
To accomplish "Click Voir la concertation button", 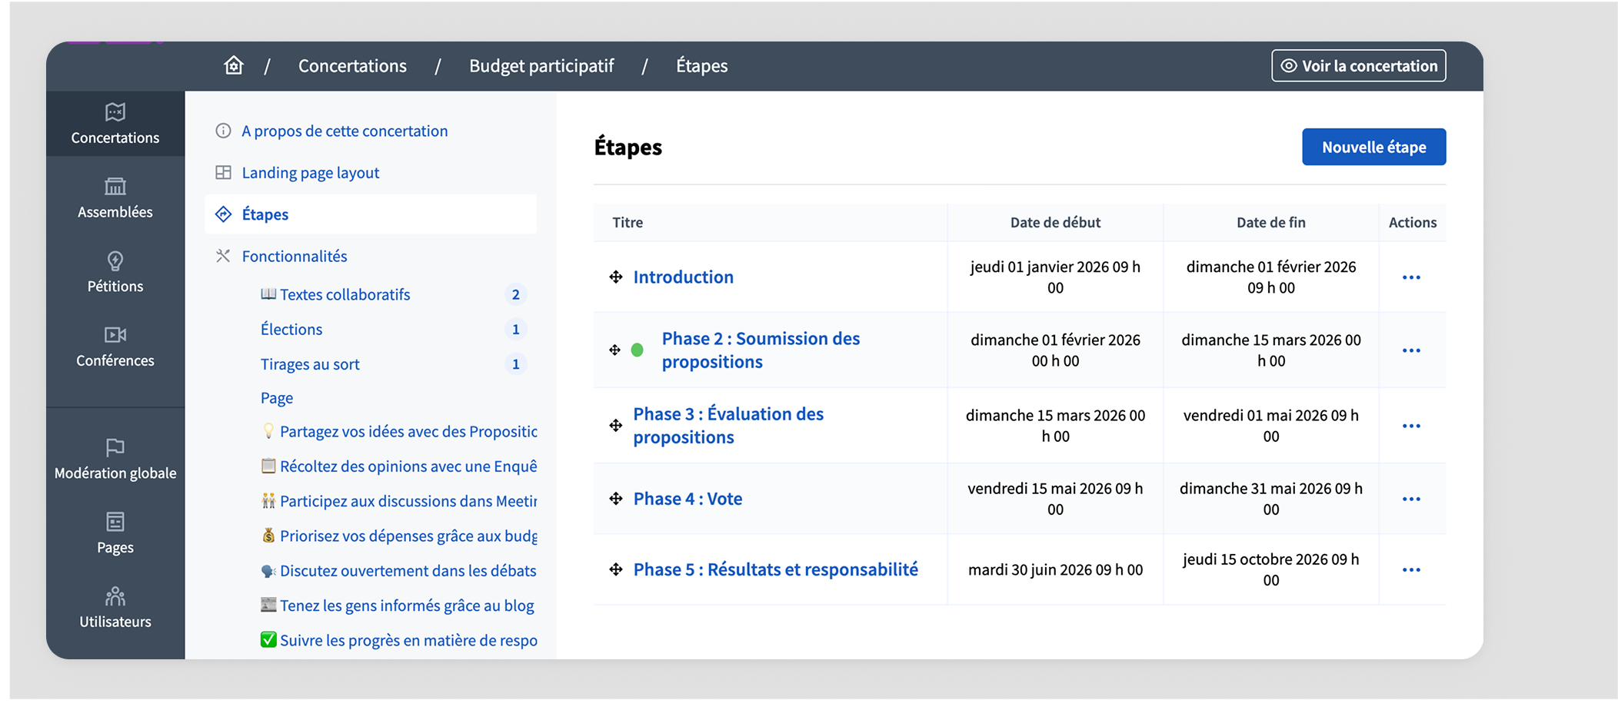I will (1359, 65).
